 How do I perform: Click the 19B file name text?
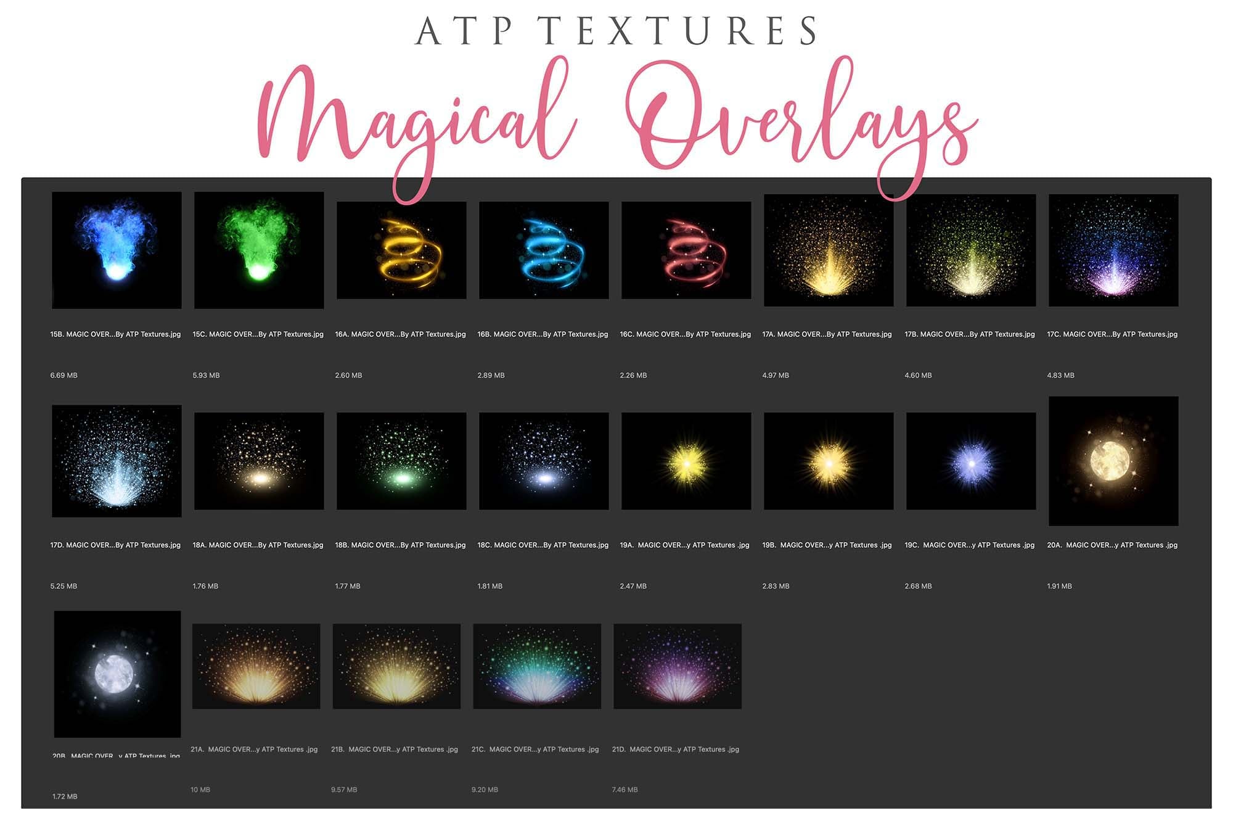pos(827,545)
